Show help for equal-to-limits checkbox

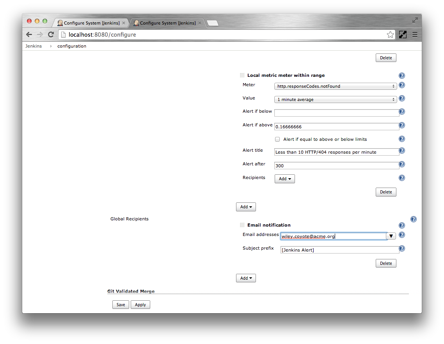(401, 139)
